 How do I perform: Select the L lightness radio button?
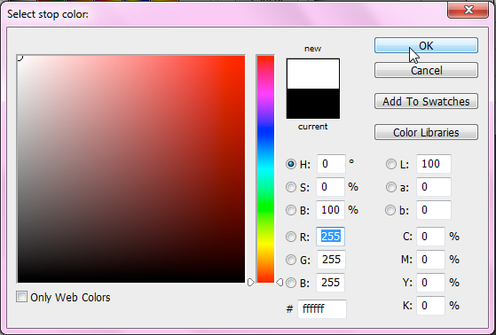391,164
